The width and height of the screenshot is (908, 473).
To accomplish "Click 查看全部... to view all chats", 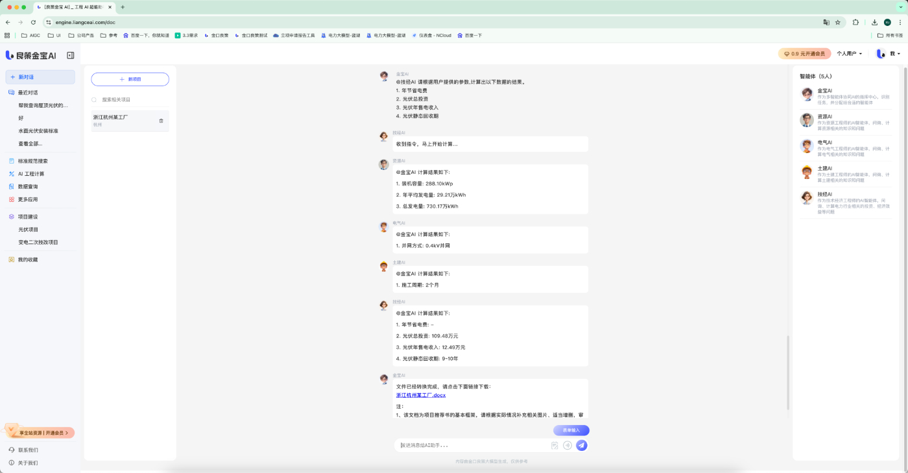I will [30, 143].
